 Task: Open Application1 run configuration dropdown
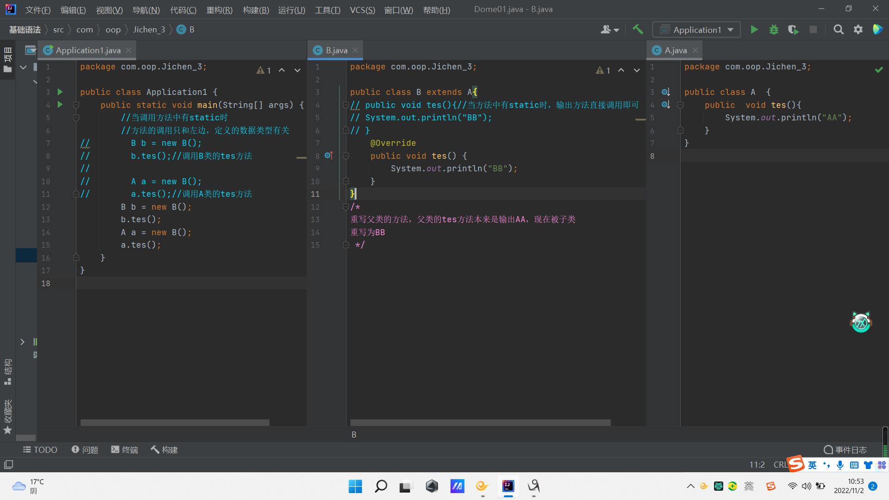tap(696, 30)
